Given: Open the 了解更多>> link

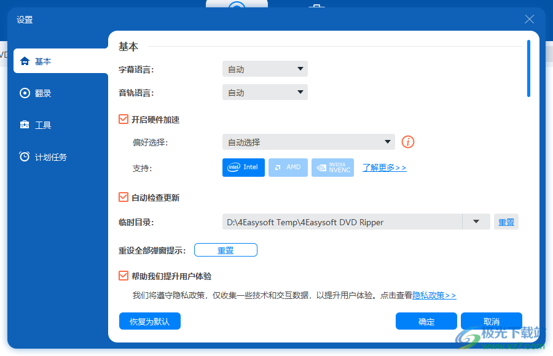Looking at the screenshot, I should [x=385, y=168].
